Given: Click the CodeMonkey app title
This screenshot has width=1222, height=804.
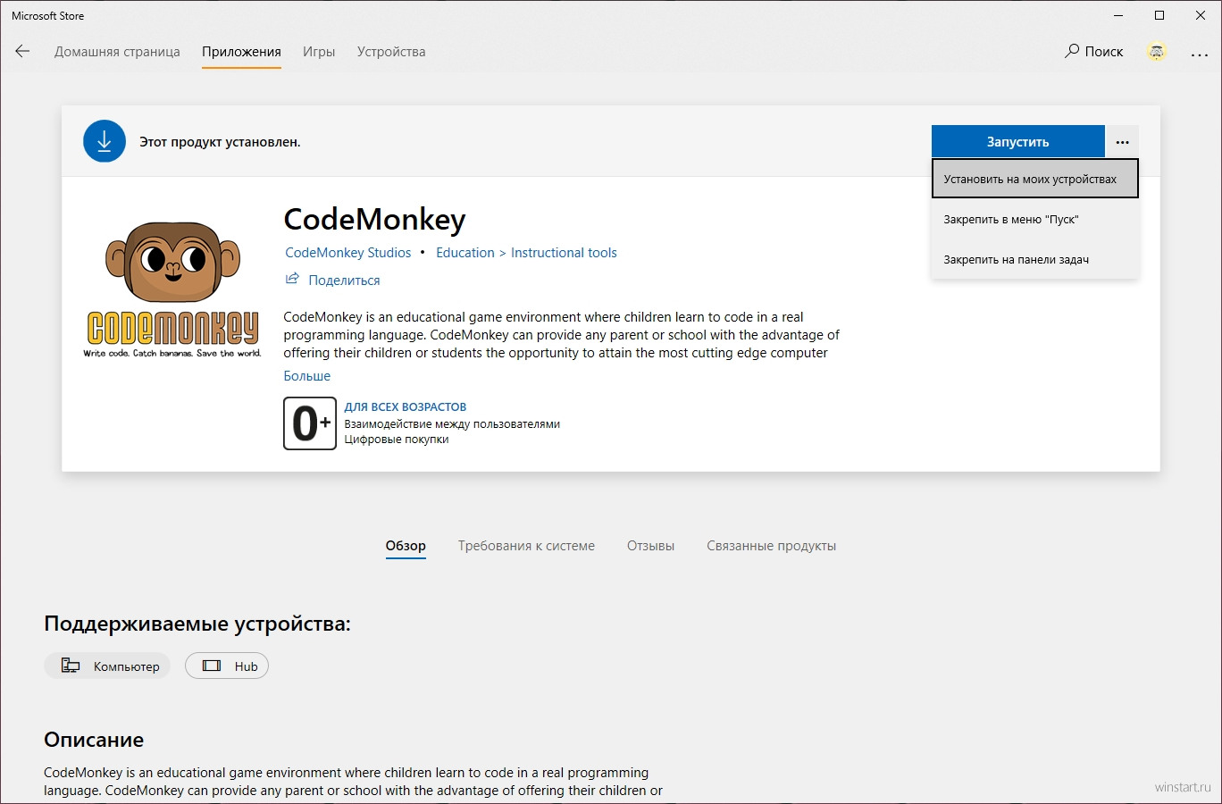Looking at the screenshot, I should click(x=375, y=220).
